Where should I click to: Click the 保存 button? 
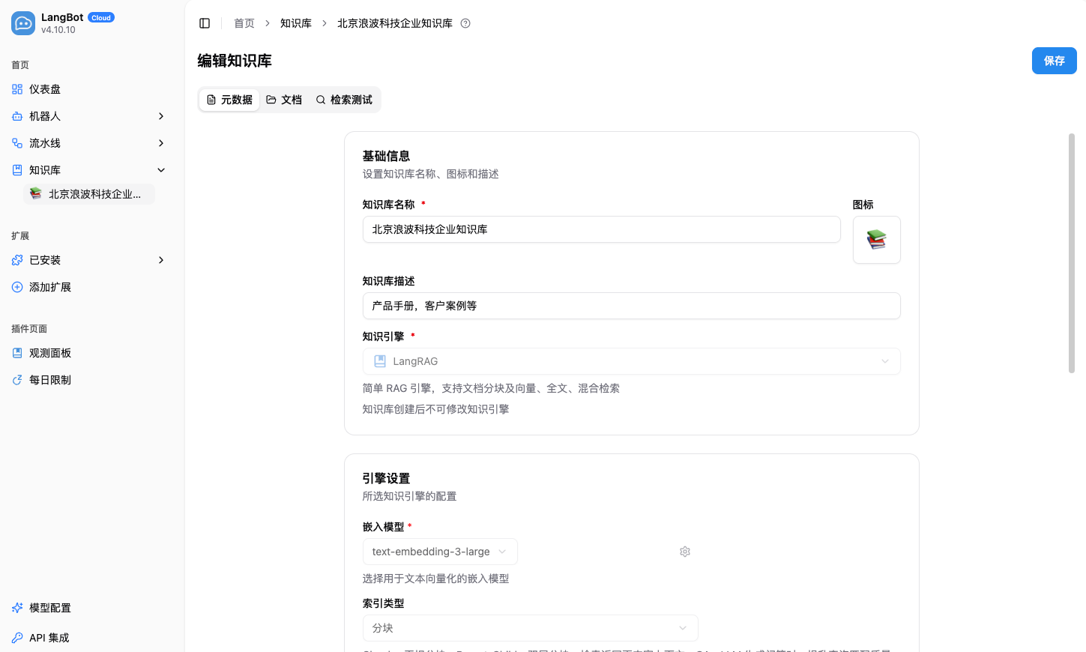[x=1055, y=61]
